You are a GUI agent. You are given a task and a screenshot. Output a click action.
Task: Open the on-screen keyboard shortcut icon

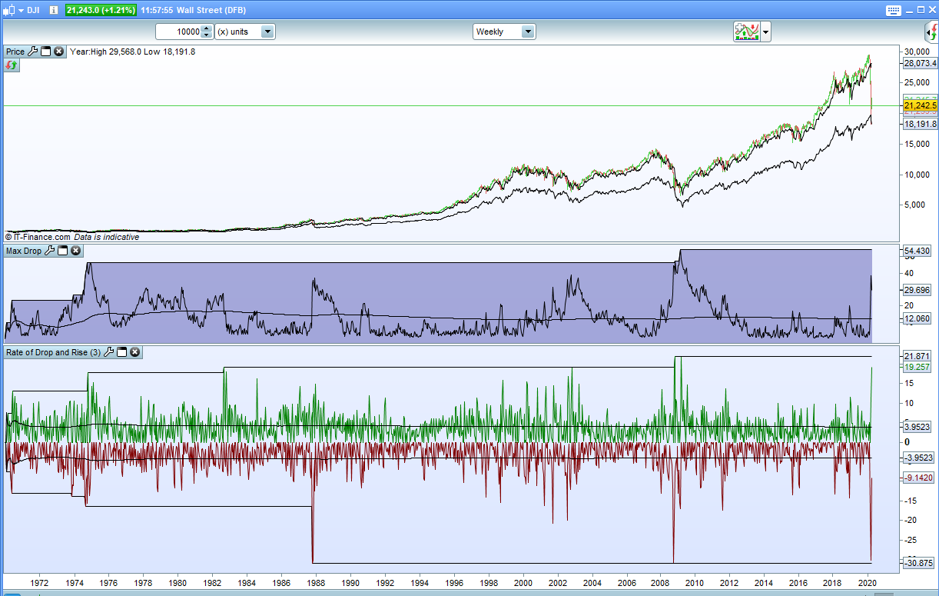[x=893, y=10]
